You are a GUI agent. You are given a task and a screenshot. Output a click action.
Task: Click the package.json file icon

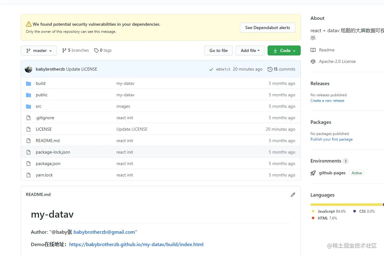28,163
